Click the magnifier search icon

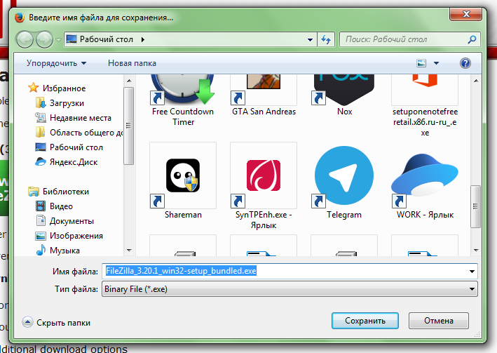pos(472,39)
